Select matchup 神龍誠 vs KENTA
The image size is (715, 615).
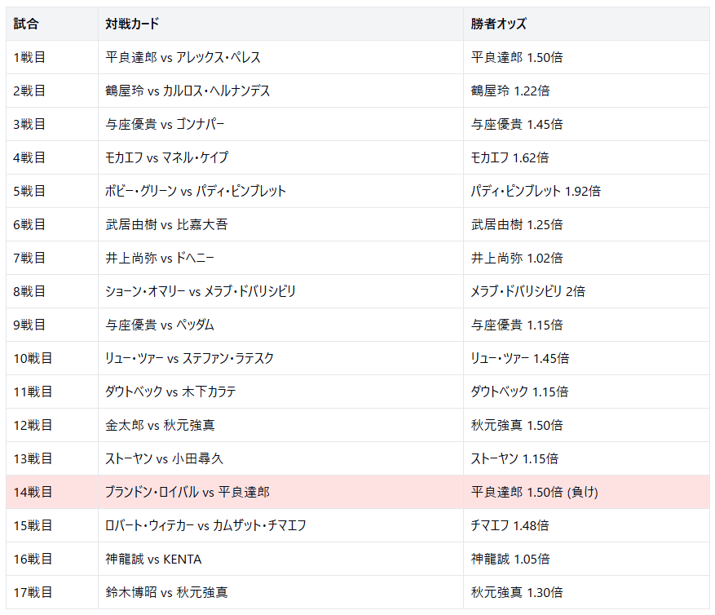coord(153,559)
